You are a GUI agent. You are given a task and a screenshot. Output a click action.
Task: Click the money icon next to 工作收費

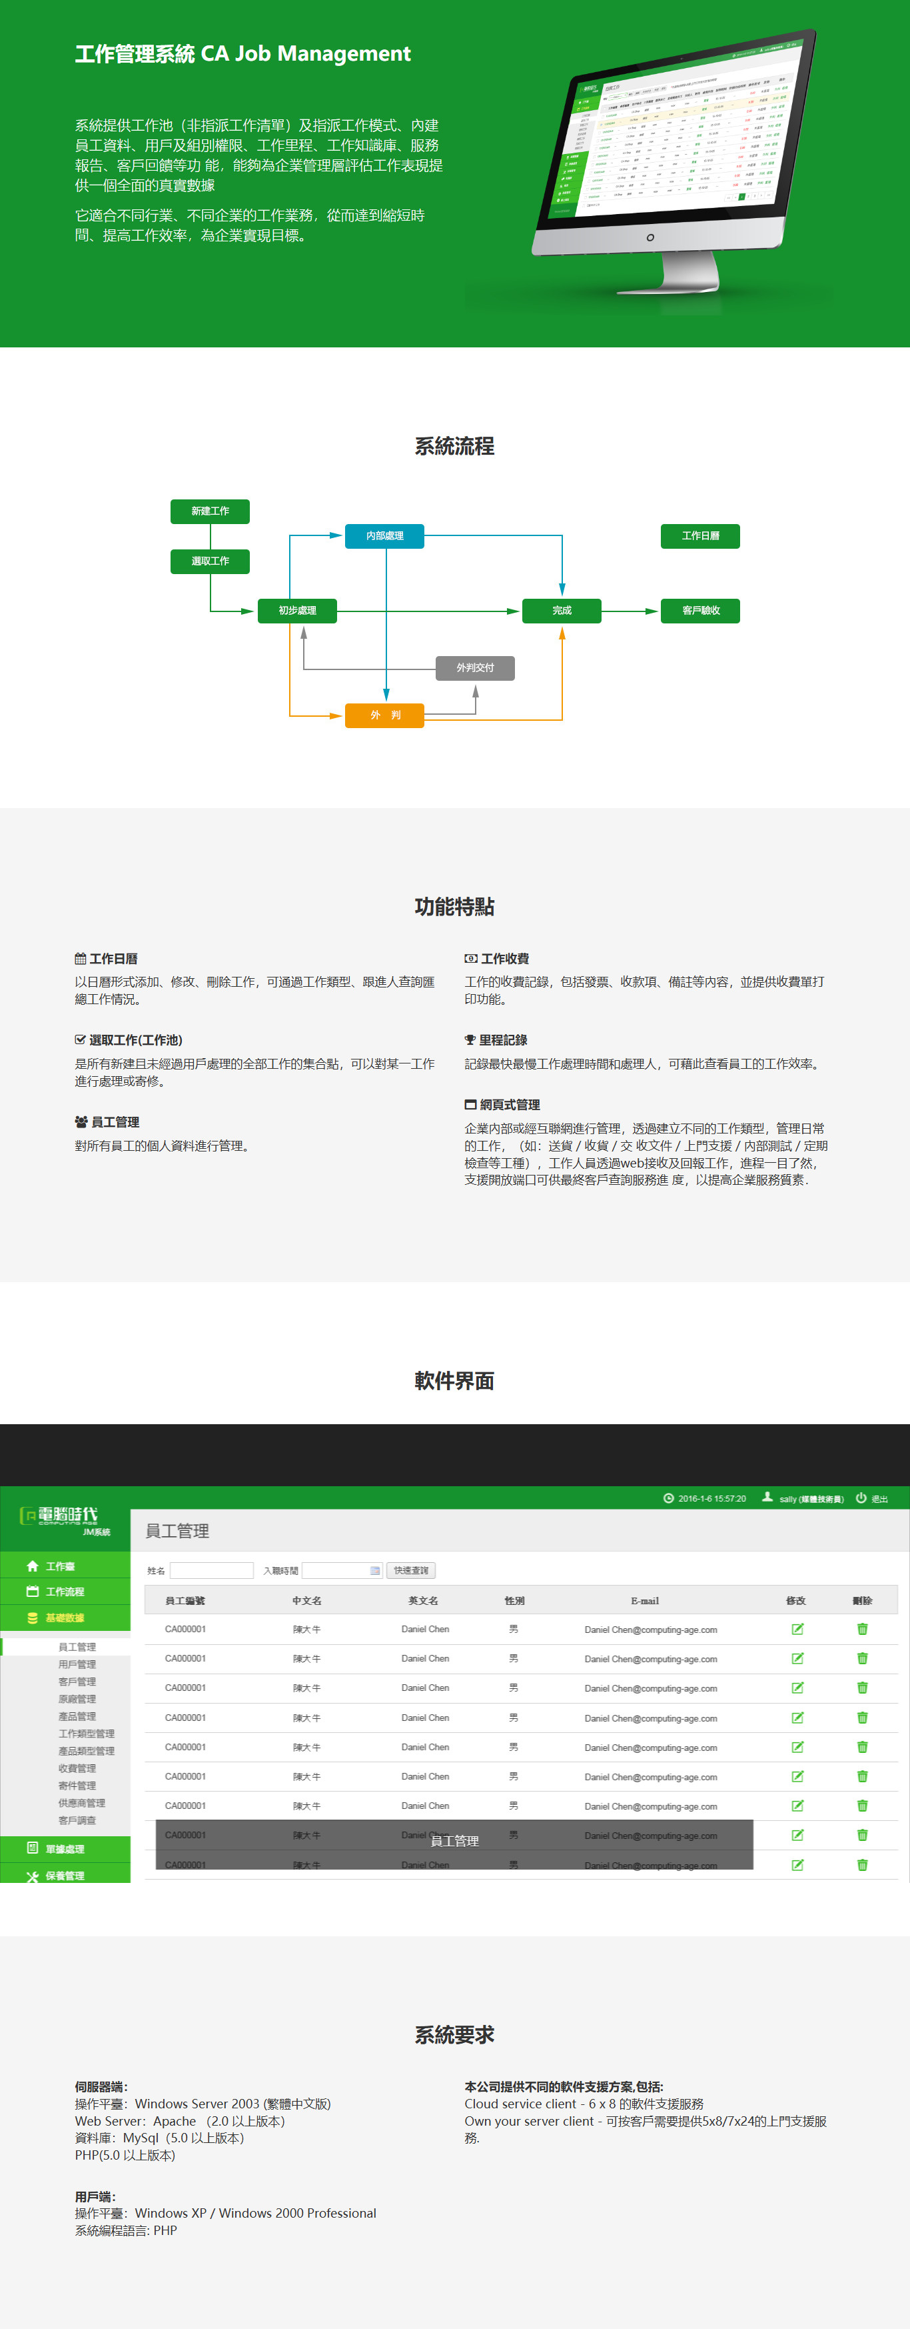coord(471,958)
